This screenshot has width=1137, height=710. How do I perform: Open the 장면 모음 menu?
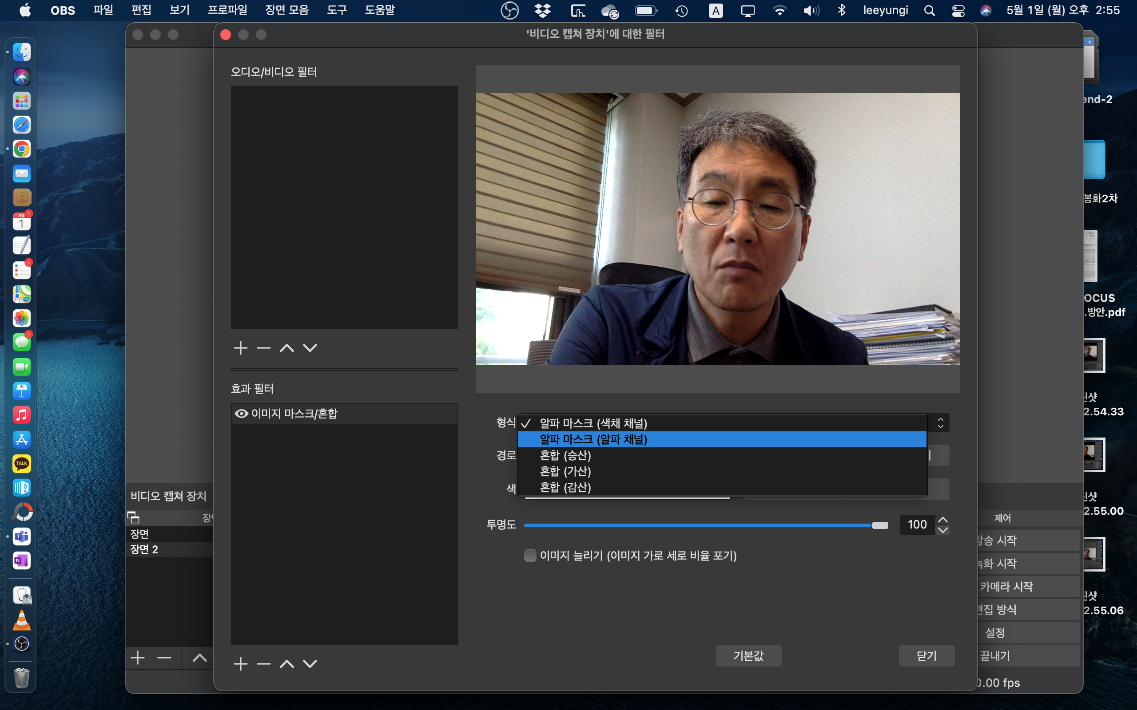point(286,10)
